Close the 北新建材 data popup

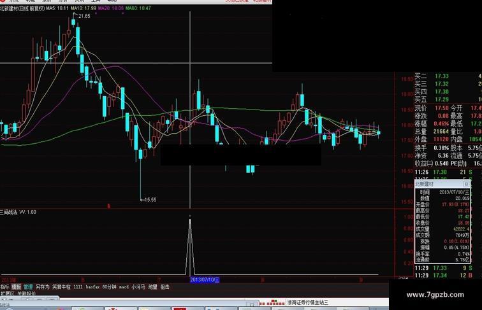click(x=466, y=184)
